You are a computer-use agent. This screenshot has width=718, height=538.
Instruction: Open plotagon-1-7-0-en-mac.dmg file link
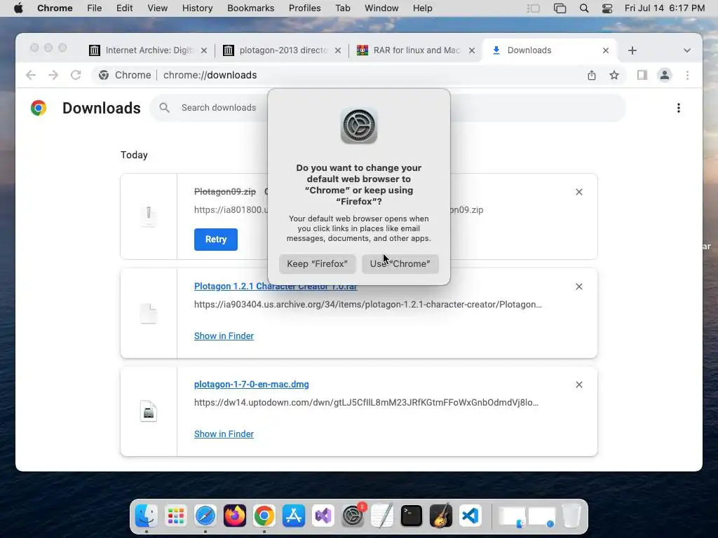pyautogui.click(x=252, y=385)
